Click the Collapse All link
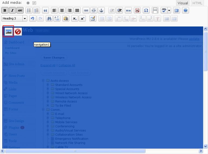208x154 pixels. (67, 65)
